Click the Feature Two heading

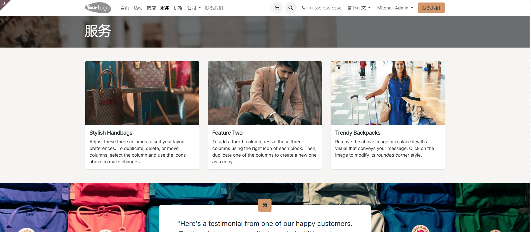click(x=227, y=133)
